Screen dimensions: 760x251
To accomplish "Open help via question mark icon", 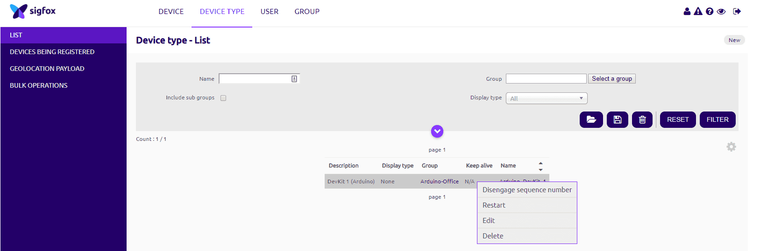I will (710, 11).
